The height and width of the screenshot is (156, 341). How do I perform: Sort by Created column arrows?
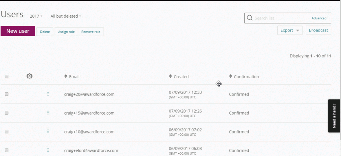(170, 77)
